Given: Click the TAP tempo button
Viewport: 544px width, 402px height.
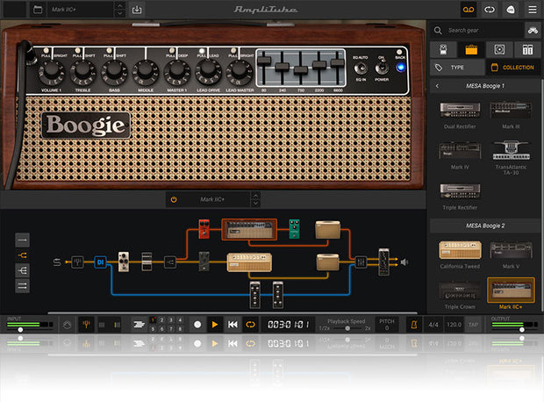Looking at the screenshot, I should click(473, 325).
